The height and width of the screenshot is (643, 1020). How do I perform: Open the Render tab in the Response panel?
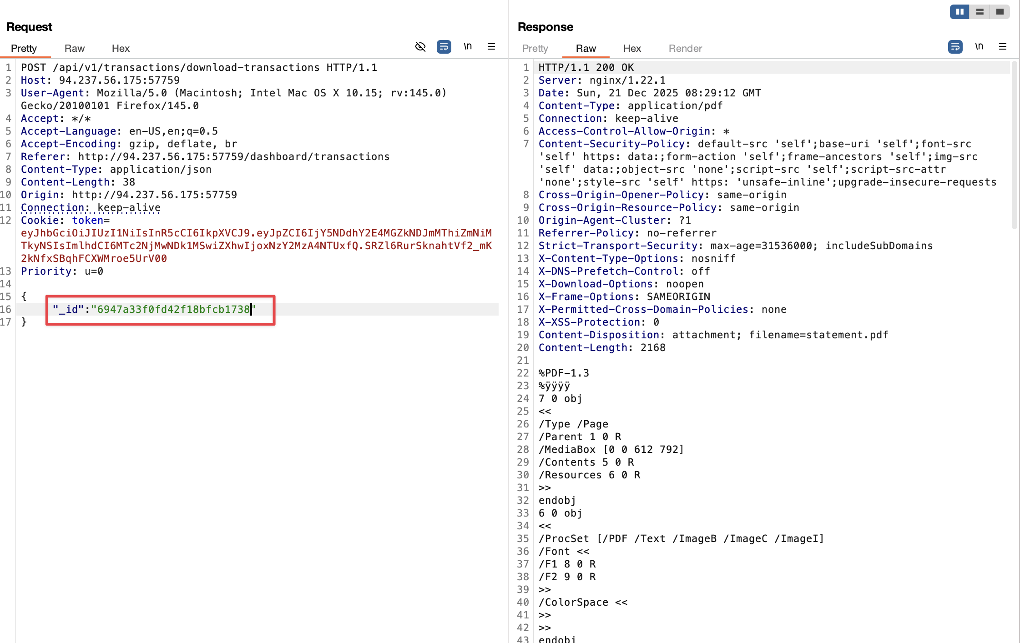click(685, 48)
